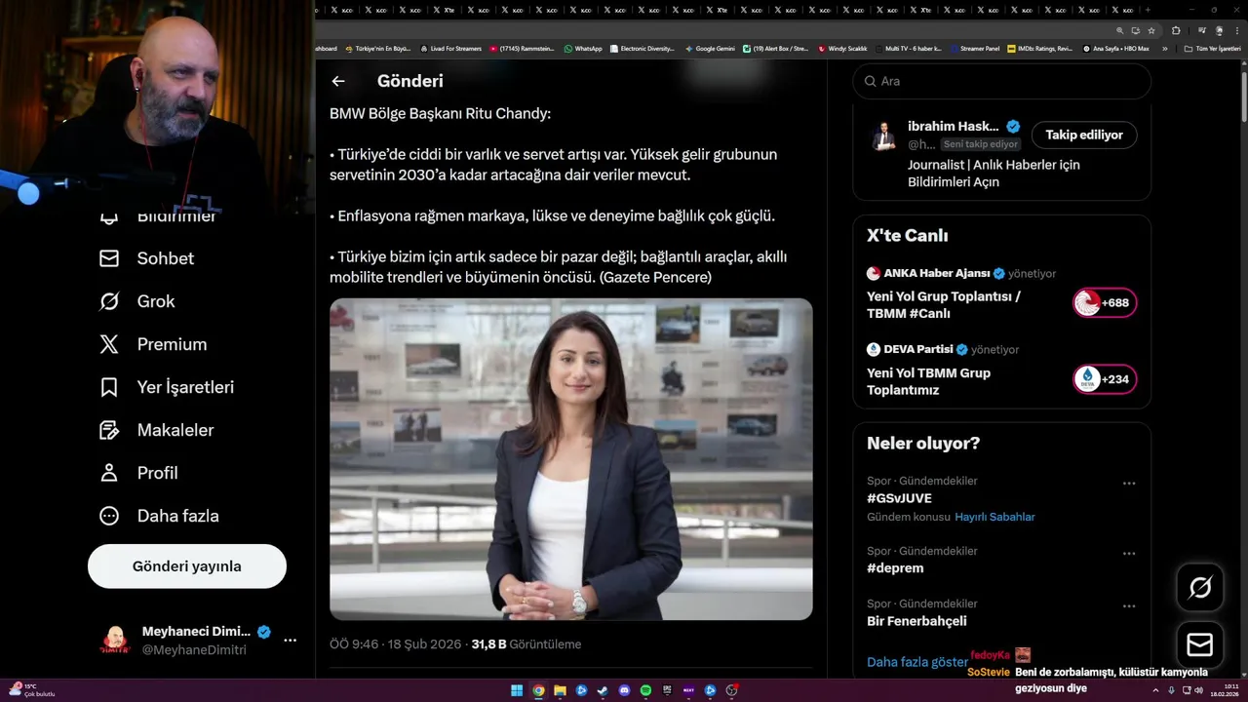
Task: Open Grok from the sidebar
Action: coord(136,301)
